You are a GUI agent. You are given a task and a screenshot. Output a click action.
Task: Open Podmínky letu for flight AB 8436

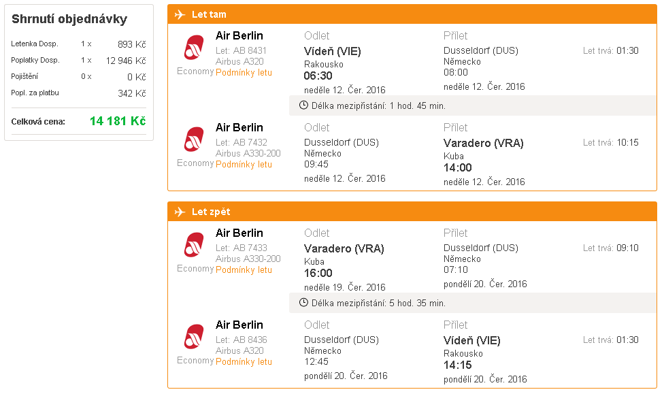(x=244, y=362)
